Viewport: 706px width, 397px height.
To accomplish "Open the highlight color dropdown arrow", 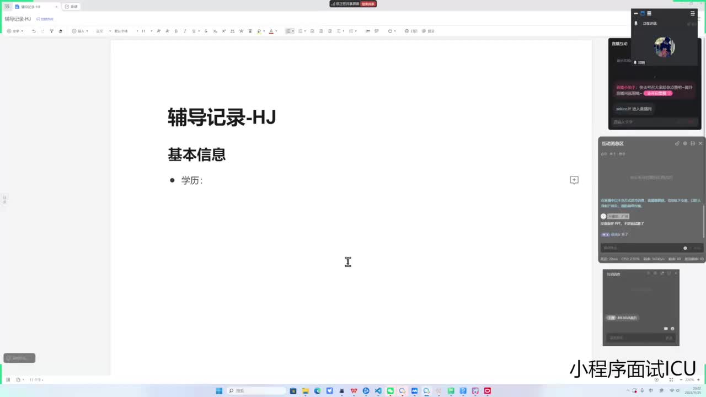I will [x=264, y=31].
